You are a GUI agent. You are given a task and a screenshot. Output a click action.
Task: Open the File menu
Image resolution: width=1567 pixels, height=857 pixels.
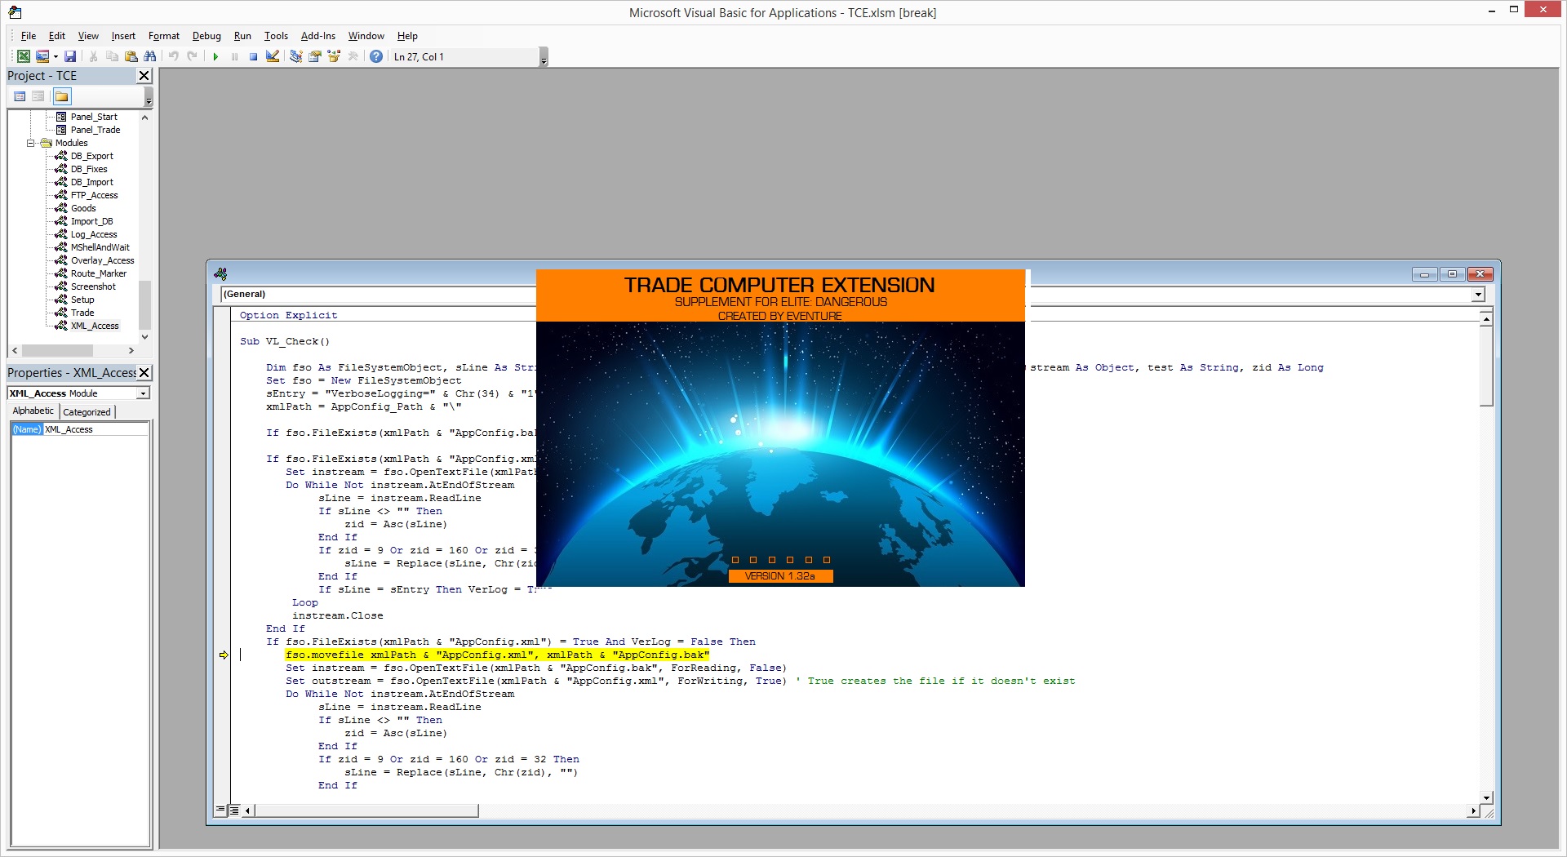click(x=29, y=36)
